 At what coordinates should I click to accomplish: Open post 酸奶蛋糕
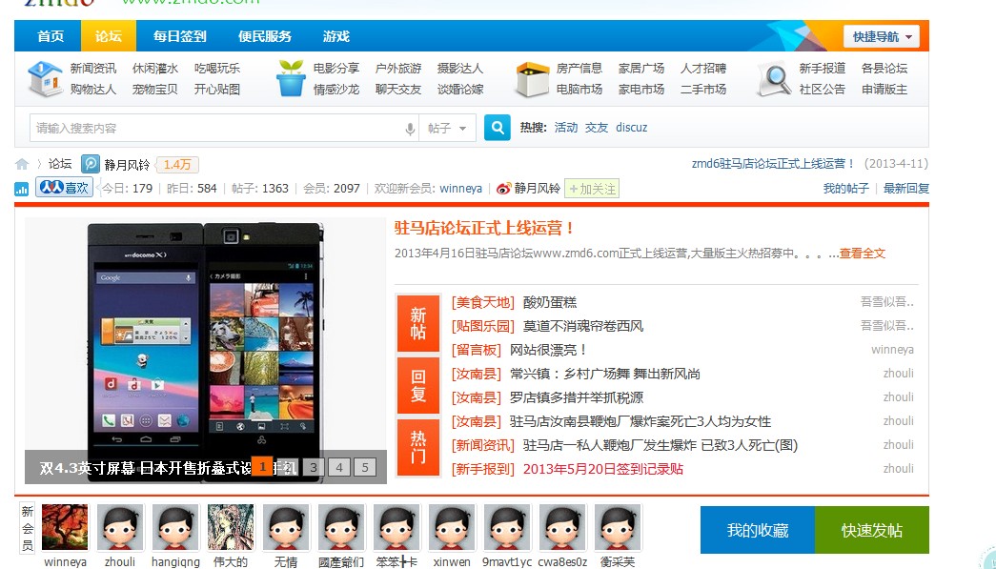[x=550, y=302]
